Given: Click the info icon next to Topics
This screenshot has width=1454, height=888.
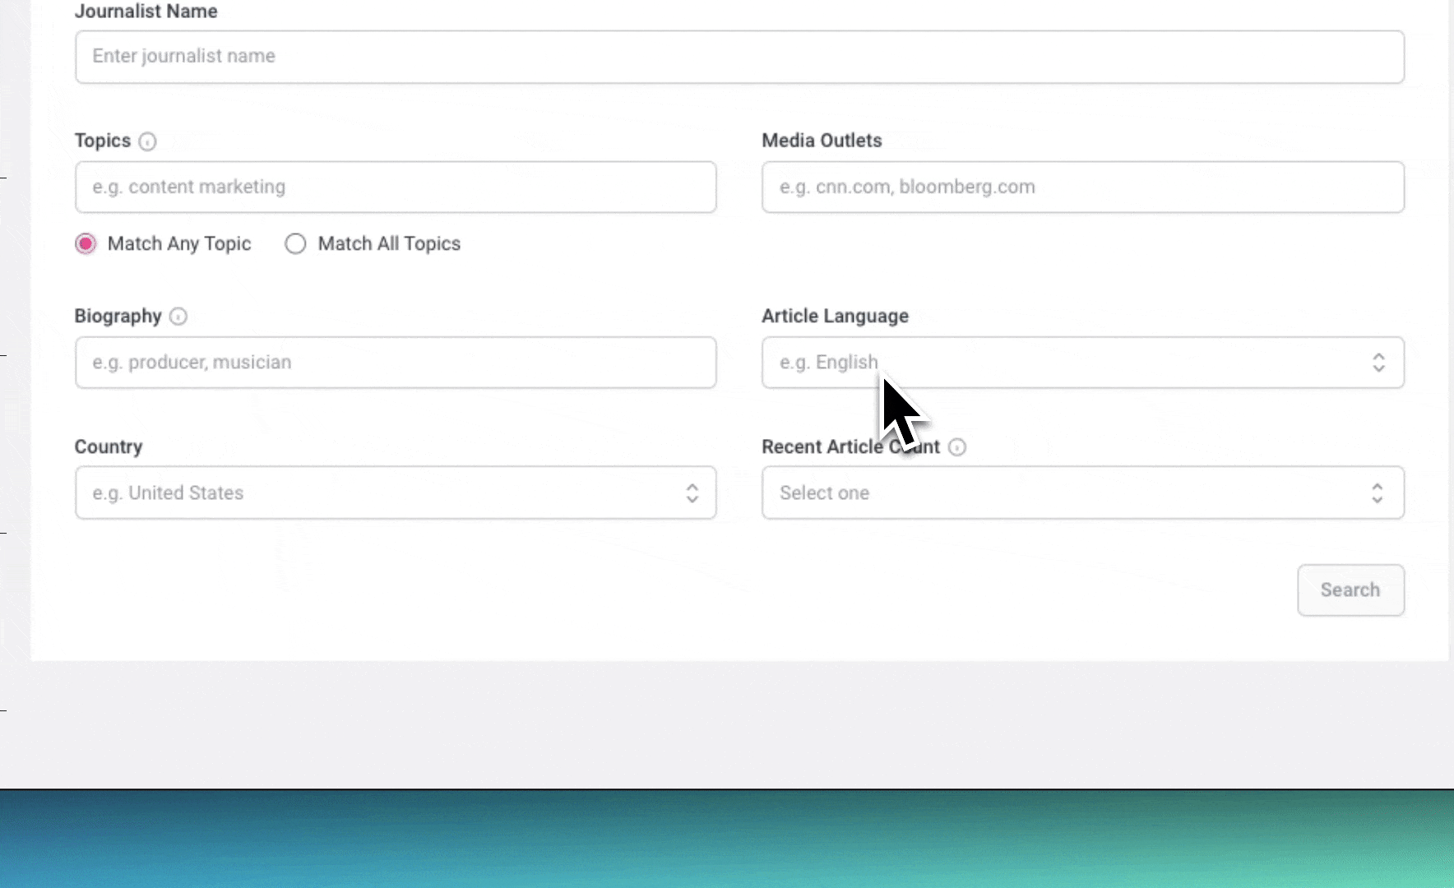Looking at the screenshot, I should pos(147,141).
